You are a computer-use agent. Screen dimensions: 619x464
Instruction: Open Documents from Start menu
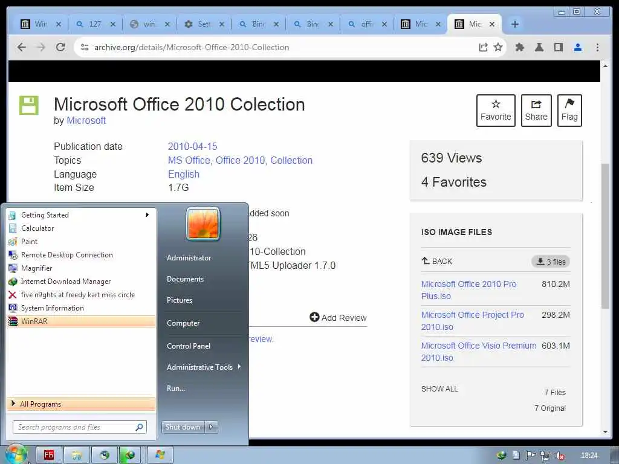(185, 279)
